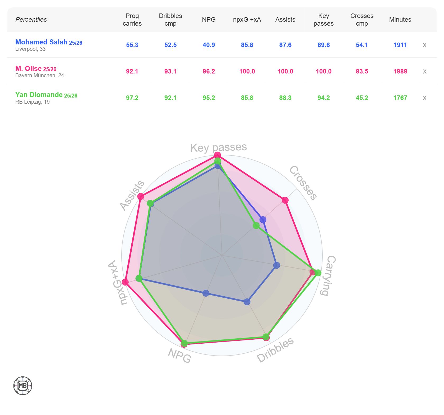Viewport: 444px width, 415px height.
Task: Click the Key passes column header
Action: pos(323,20)
